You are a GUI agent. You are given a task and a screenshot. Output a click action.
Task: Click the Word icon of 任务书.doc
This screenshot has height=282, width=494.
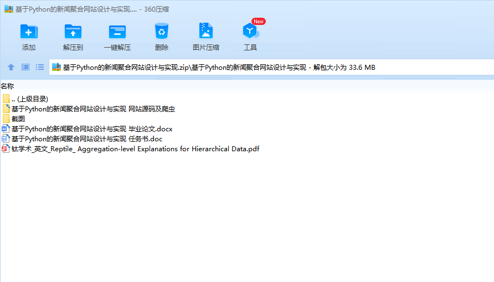[x=6, y=139]
